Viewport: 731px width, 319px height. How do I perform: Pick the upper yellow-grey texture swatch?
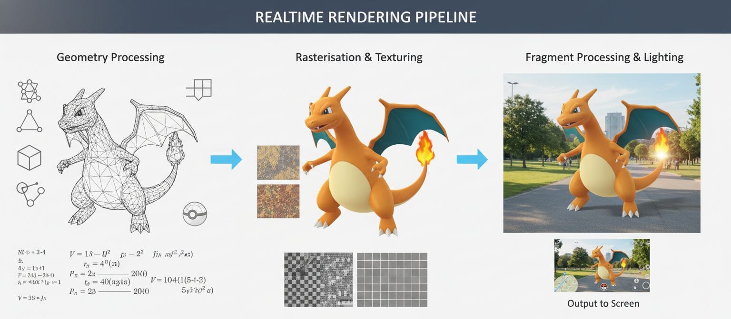tap(278, 162)
